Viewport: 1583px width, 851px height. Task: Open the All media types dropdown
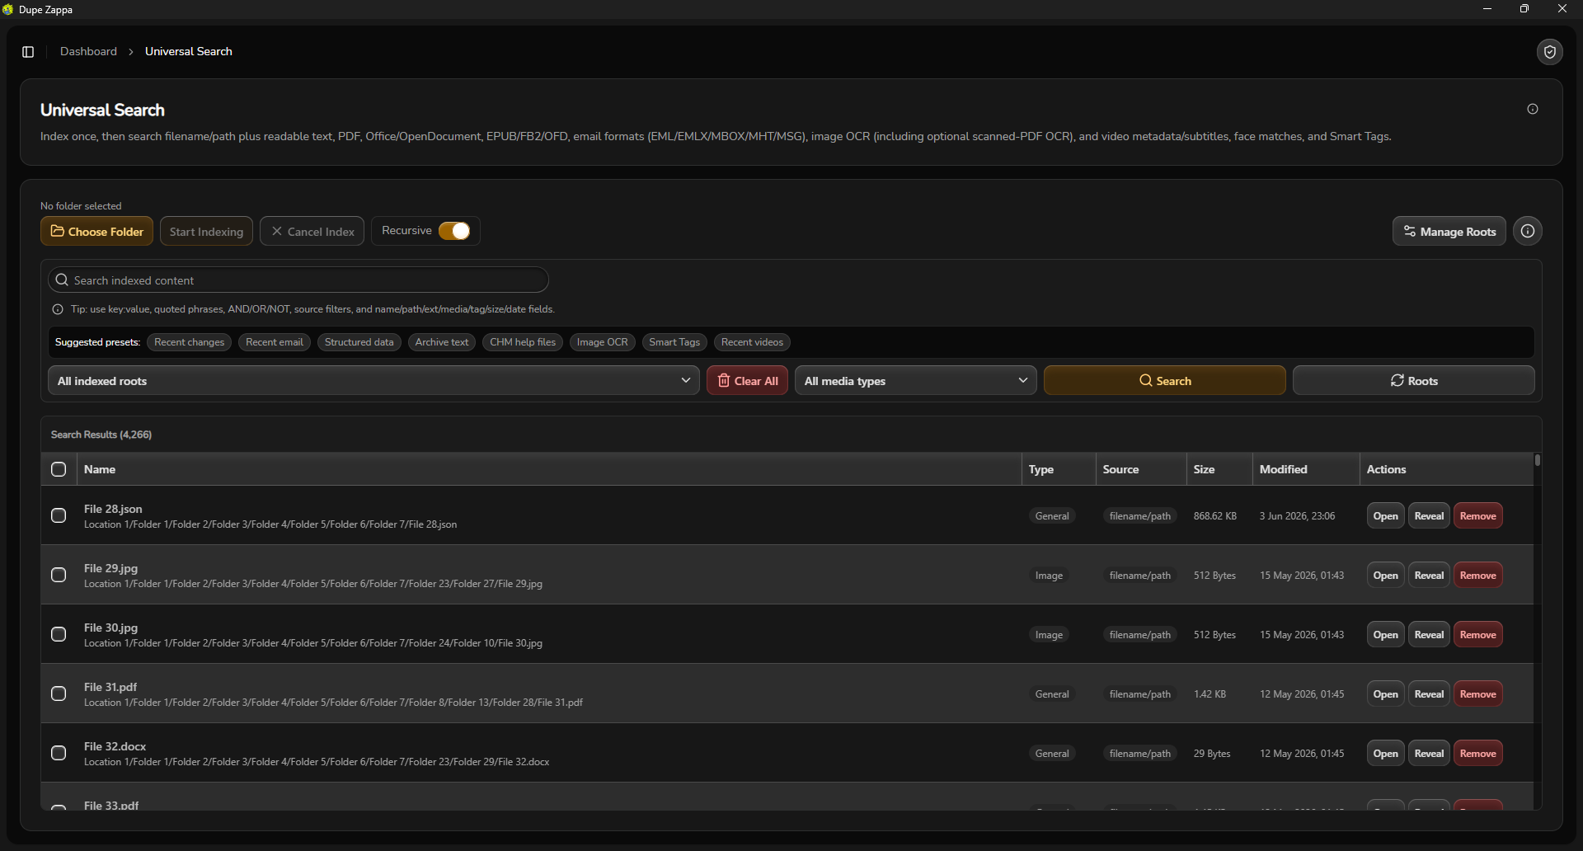point(916,381)
